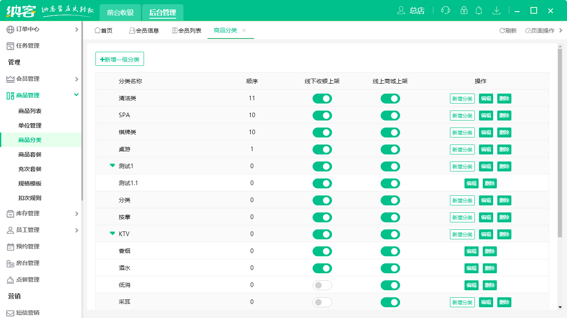Switch to the 后台管理 tab
The width and height of the screenshot is (567, 318).
coord(163,12)
